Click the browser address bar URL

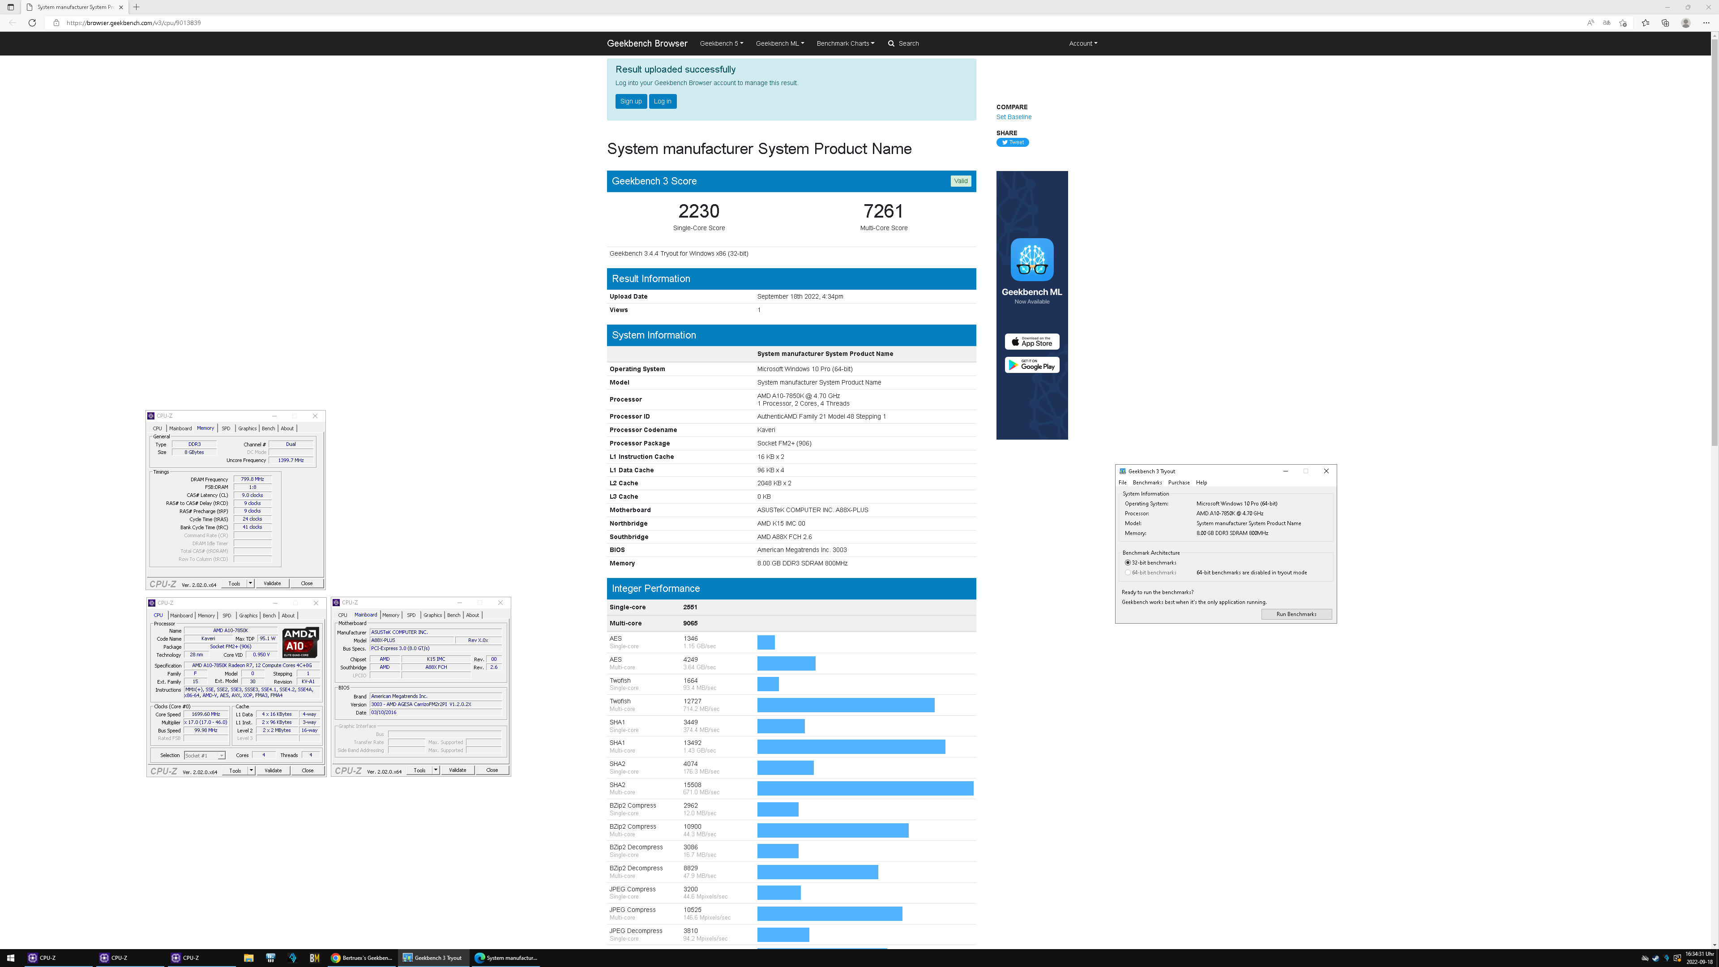133,23
